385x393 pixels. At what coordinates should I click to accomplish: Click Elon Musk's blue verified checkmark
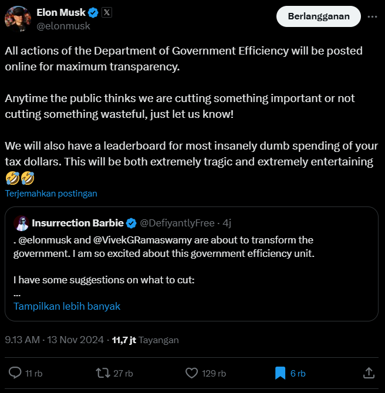(x=93, y=12)
